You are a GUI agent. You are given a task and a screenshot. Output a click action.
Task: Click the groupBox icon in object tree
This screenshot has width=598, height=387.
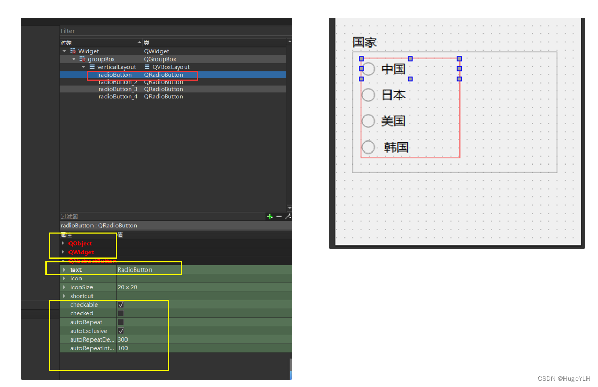pyautogui.click(x=83, y=59)
